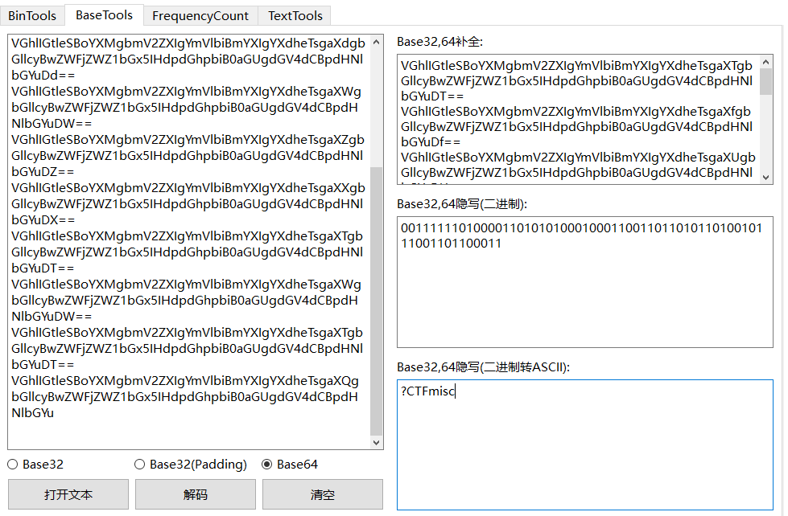This screenshot has height=516, width=788.
Task: Click up arrow of Base32,64补全 scrollbar
Action: click(765, 60)
